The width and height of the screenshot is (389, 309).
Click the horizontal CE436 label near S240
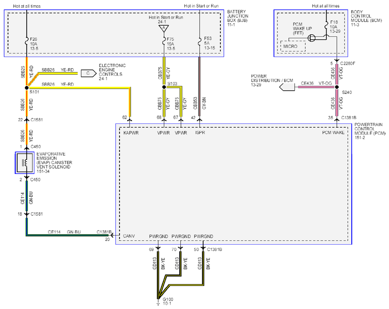(x=307, y=83)
